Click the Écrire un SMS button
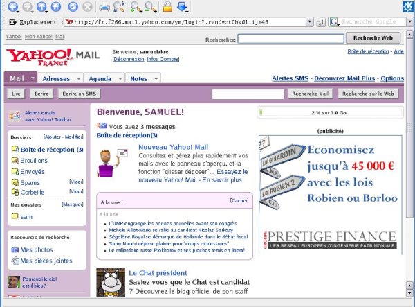 point(79,94)
